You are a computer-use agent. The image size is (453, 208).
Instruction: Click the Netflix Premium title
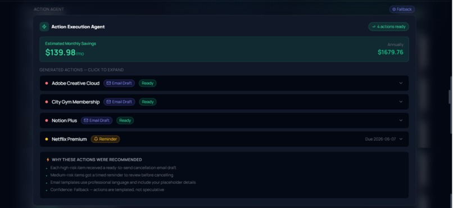pyautogui.click(x=69, y=139)
